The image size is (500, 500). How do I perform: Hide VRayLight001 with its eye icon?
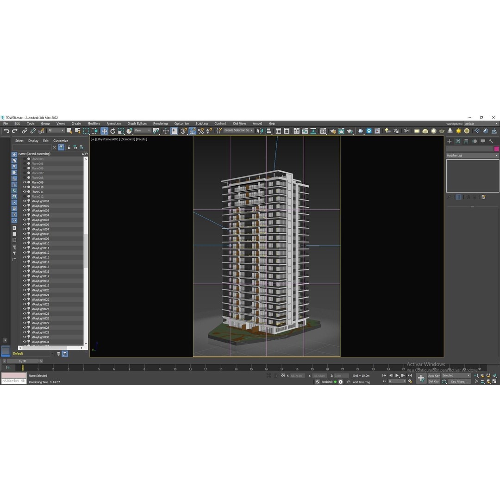(25, 201)
